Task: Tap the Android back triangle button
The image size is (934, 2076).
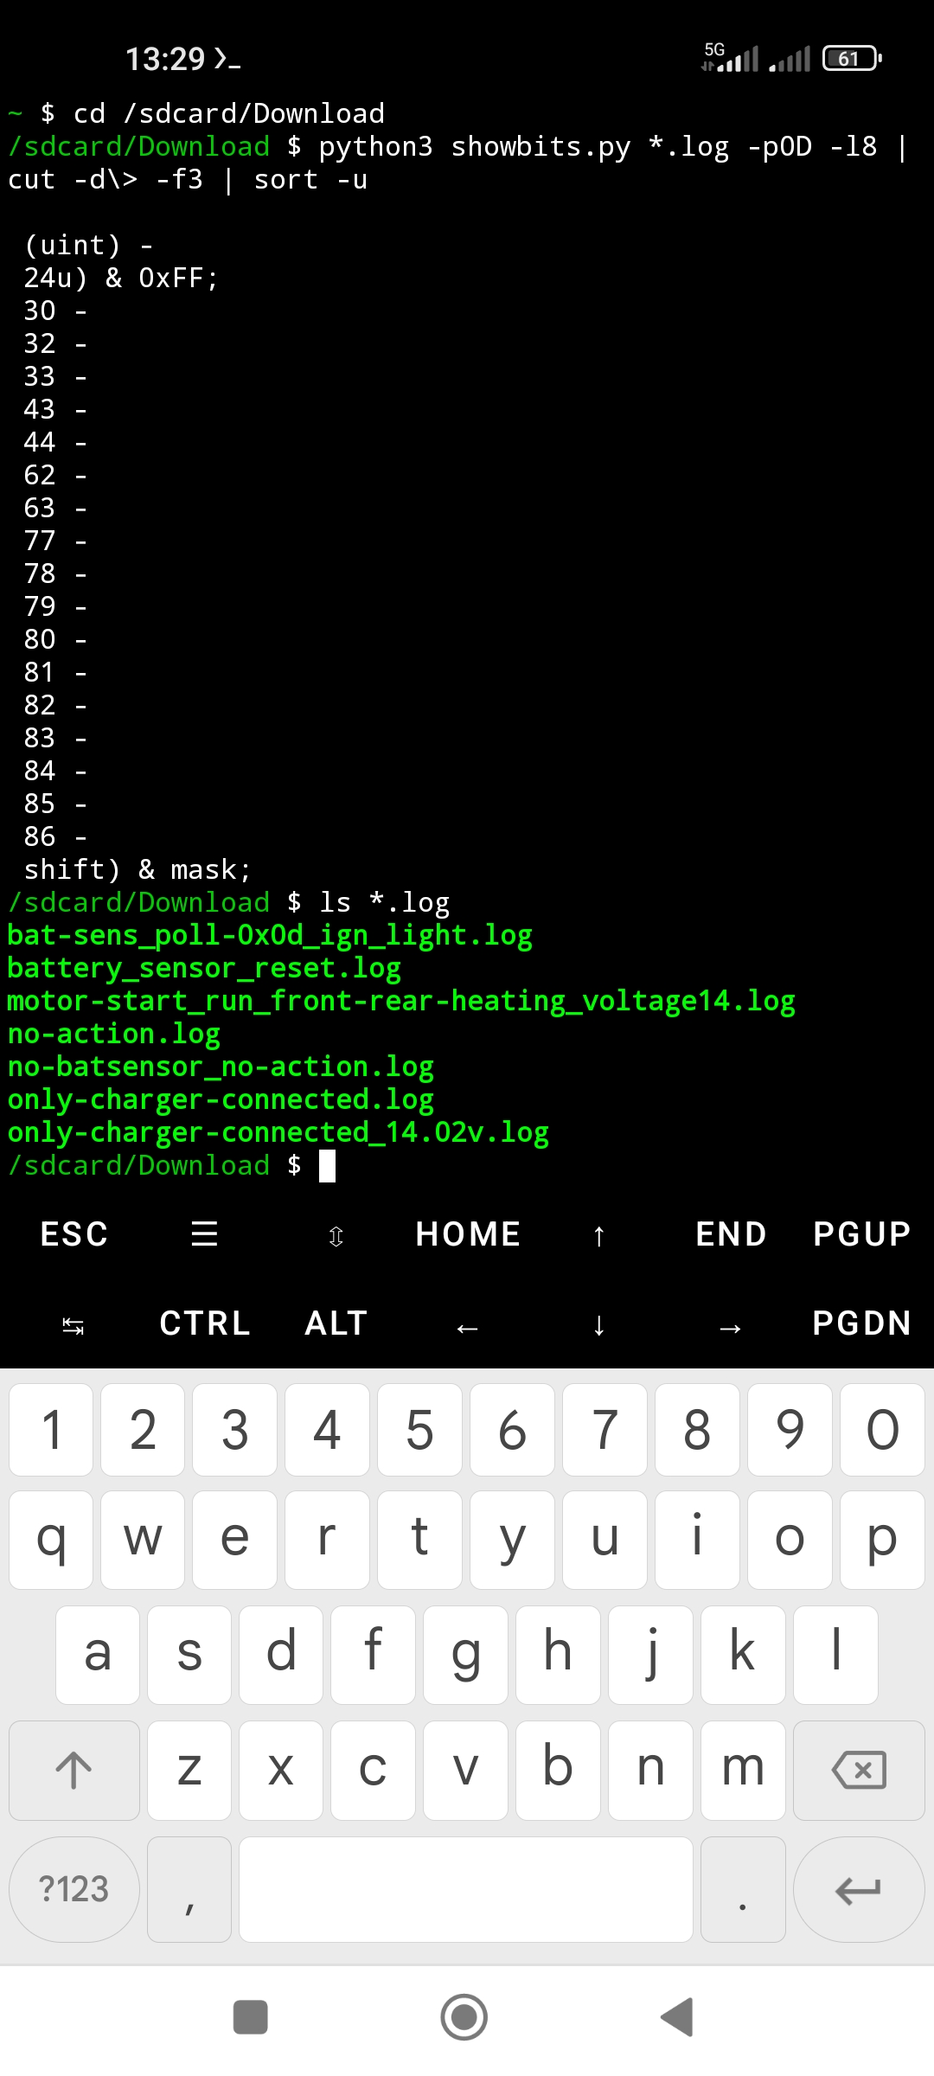Action: pyautogui.click(x=677, y=2017)
